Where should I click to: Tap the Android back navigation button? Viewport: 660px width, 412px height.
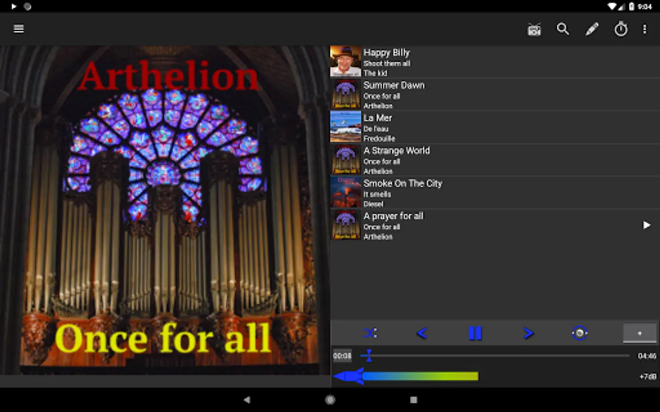tap(247, 400)
